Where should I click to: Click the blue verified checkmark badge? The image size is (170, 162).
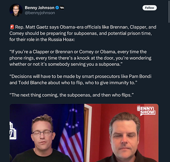click(57, 8)
